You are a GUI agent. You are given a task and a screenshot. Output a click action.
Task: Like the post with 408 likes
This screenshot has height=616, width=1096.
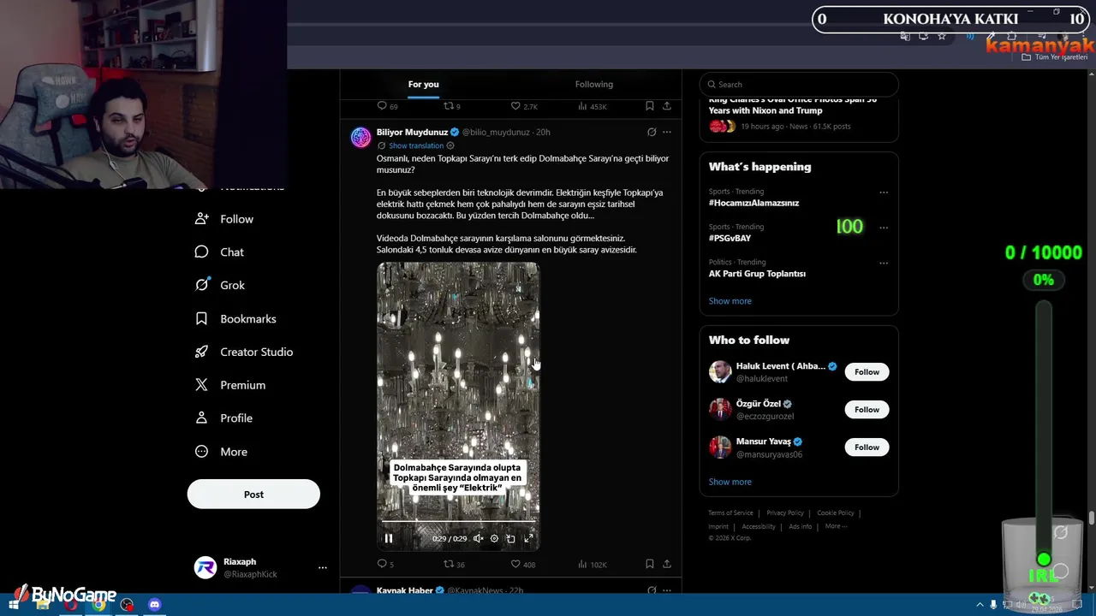pos(522,564)
